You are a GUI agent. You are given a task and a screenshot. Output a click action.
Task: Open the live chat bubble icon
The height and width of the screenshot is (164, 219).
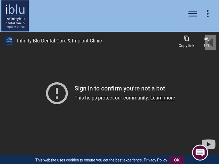(x=200, y=153)
